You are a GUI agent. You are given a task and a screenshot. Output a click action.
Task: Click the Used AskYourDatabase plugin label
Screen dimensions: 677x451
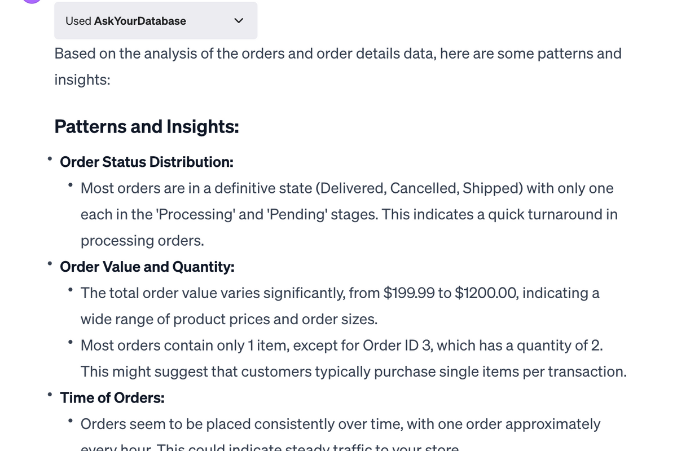(x=126, y=21)
